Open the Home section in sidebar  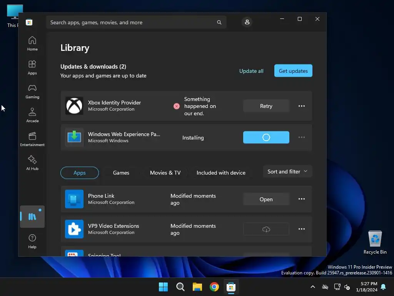(x=32, y=44)
